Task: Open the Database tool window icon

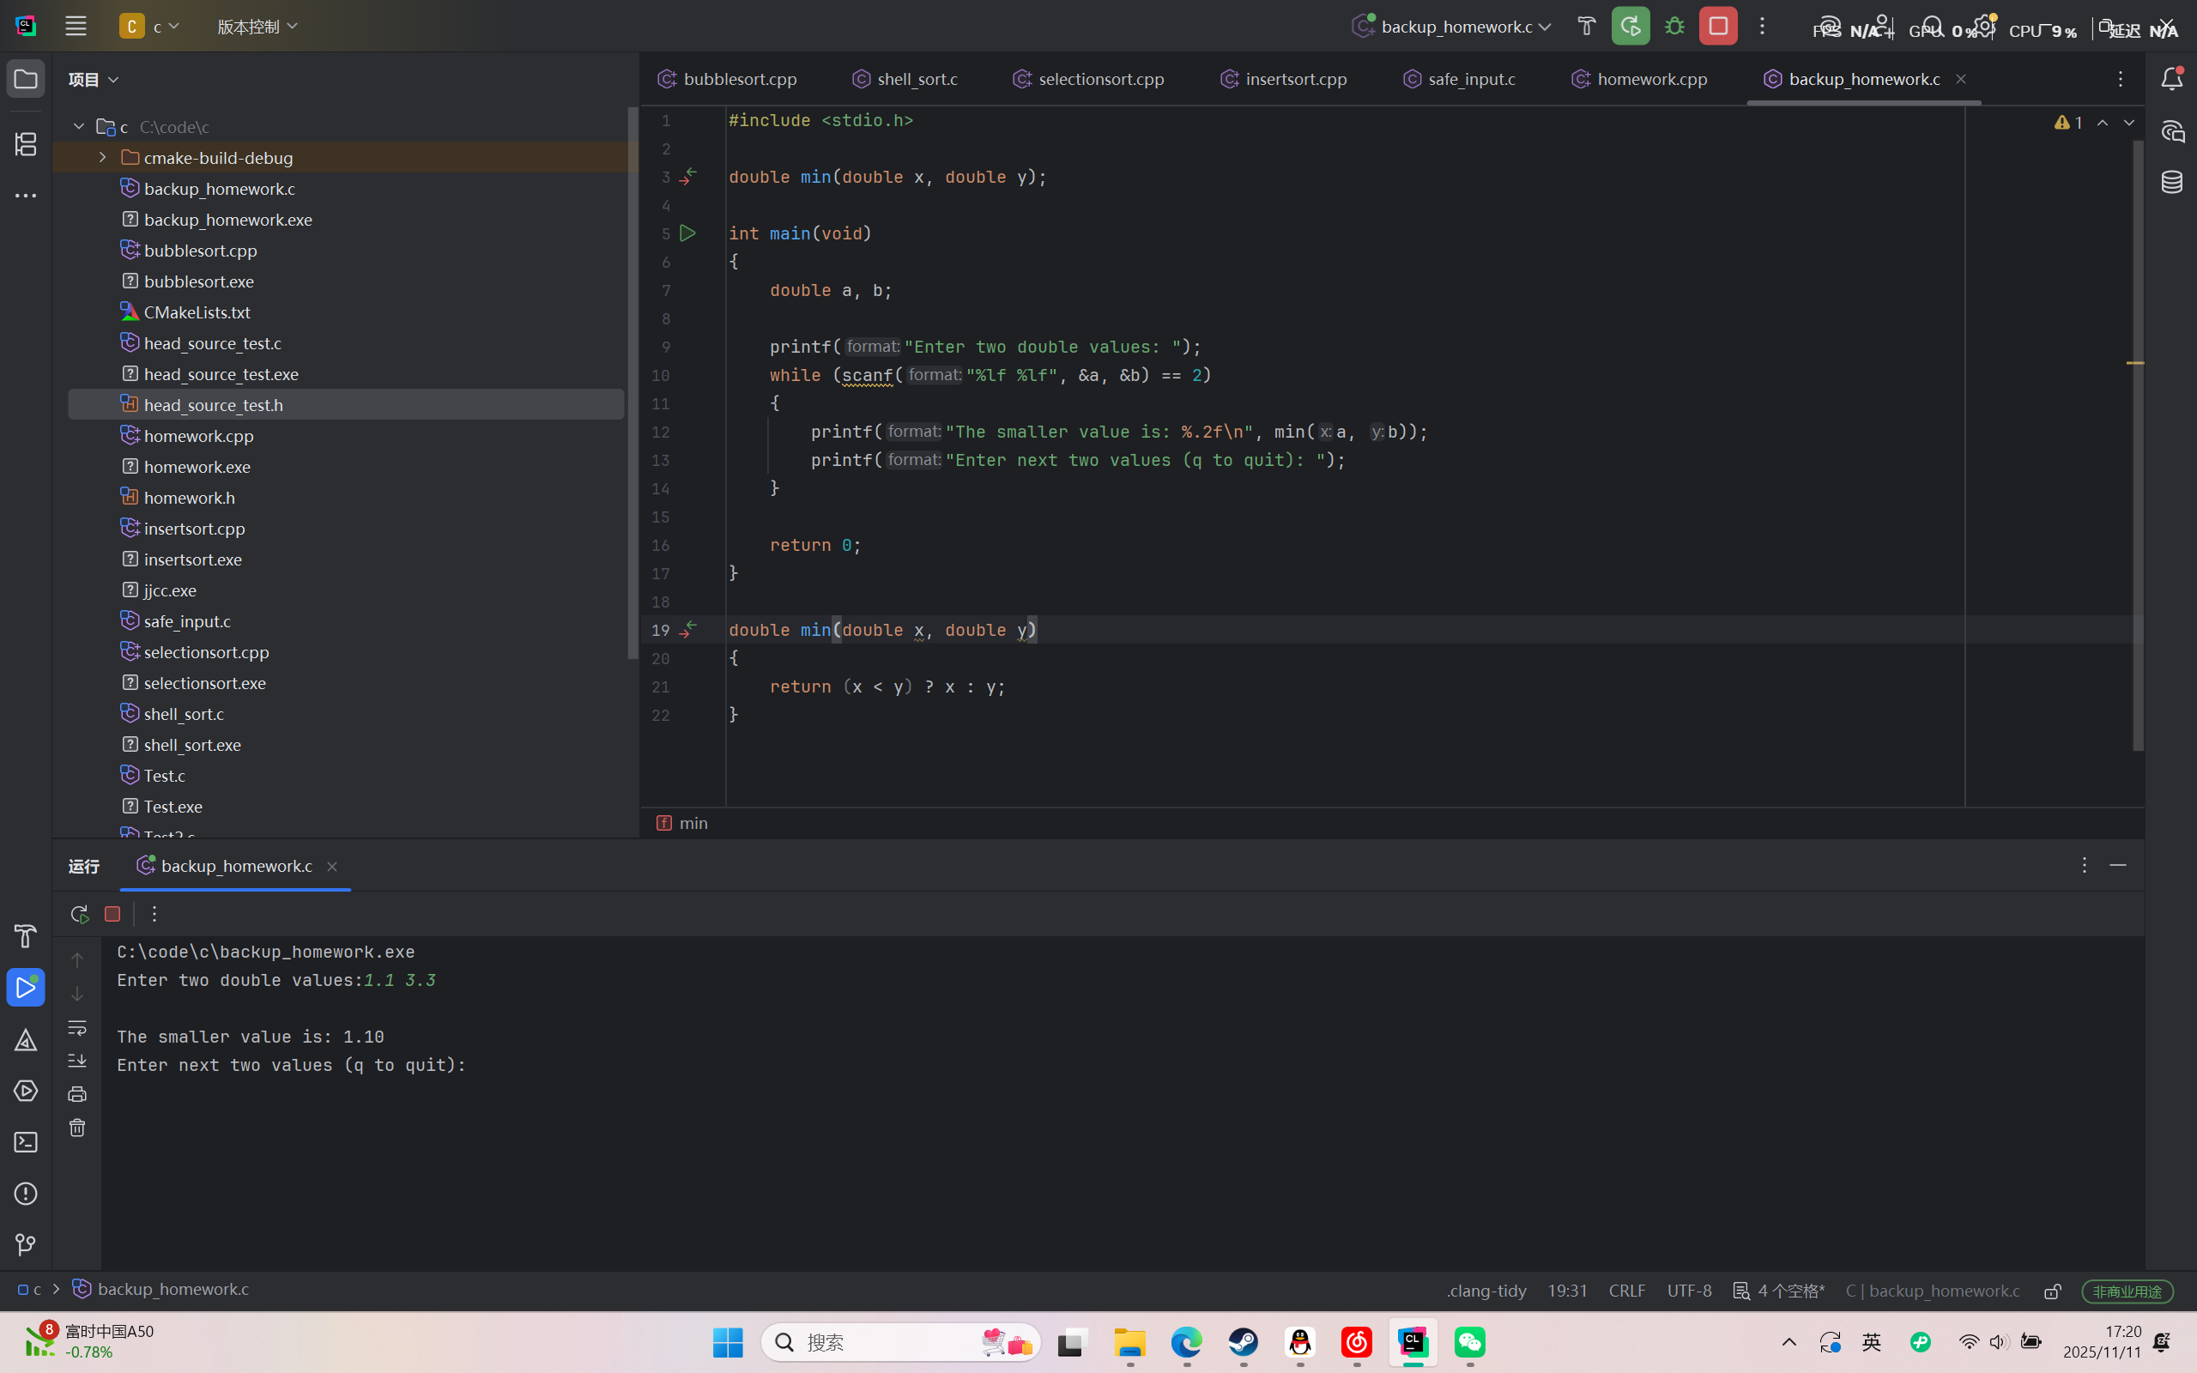Action: coord(2171,183)
